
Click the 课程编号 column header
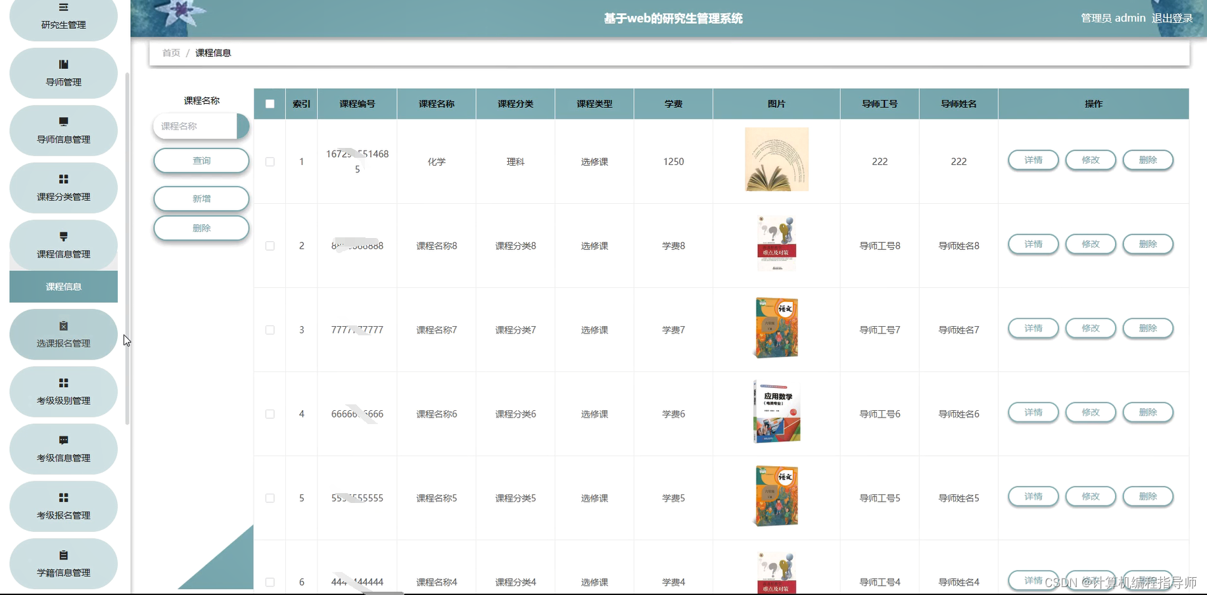pos(357,104)
